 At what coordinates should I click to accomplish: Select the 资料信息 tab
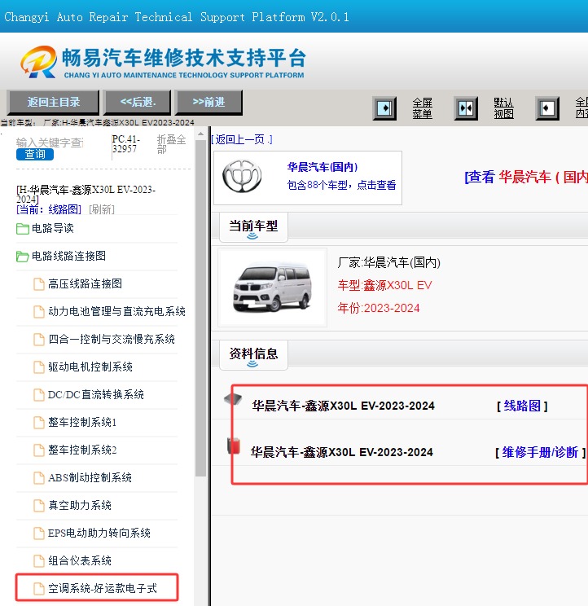[253, 355]
